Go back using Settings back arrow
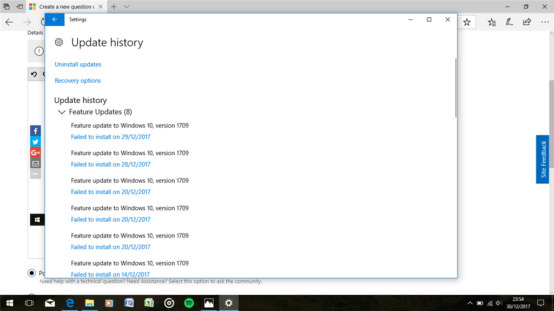554x311 pixels. click(55, 19)
